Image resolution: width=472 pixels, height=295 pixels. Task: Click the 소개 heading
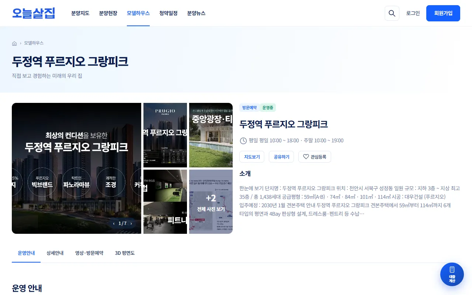click(245, 174)
